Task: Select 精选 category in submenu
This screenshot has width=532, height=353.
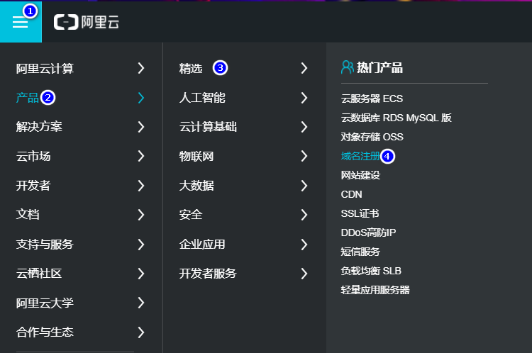Action: coord(191,69)
